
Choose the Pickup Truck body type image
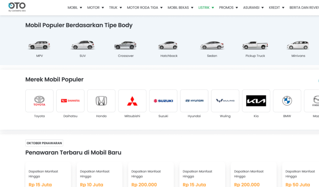click(255, 45)
